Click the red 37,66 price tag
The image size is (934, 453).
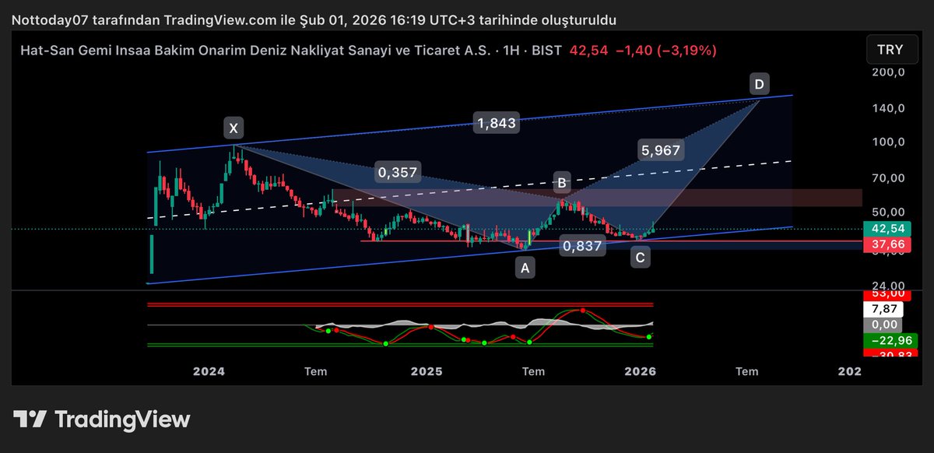tap(888, 244)
